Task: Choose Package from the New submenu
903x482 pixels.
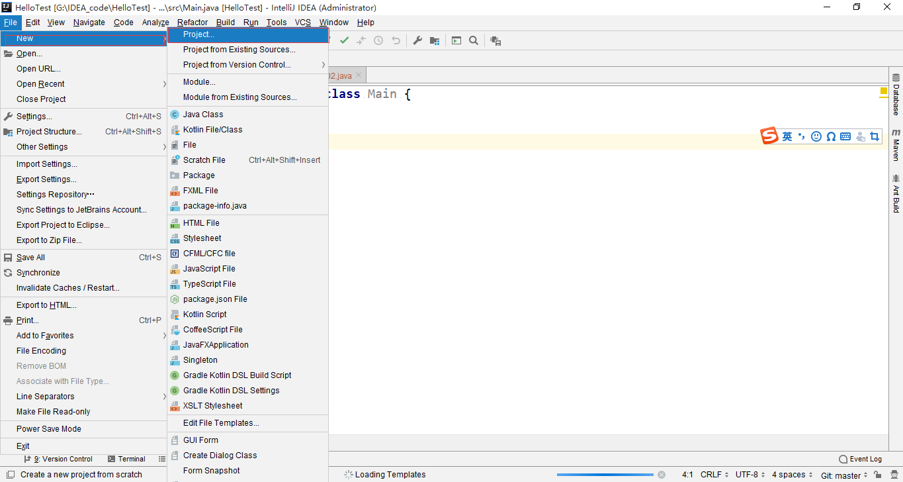Action: coord(248,175)
